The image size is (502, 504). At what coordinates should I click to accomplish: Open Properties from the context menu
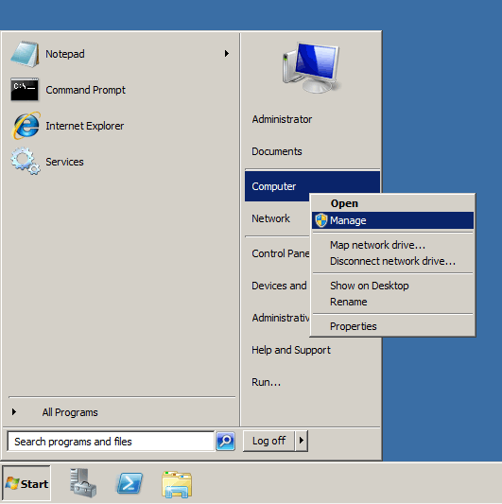click(392, 326)
